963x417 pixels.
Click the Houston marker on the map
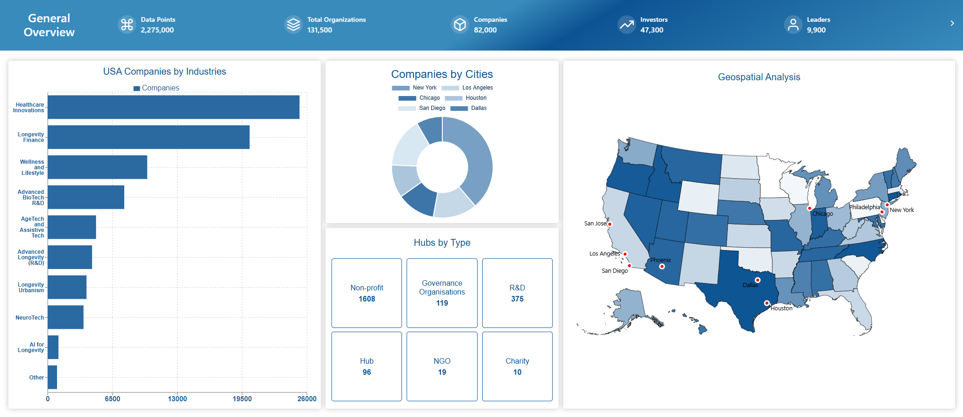point(766,303)
